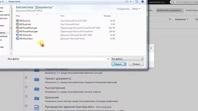Click the Открыть button
198x111 pixels.
[x=118, y=64]
